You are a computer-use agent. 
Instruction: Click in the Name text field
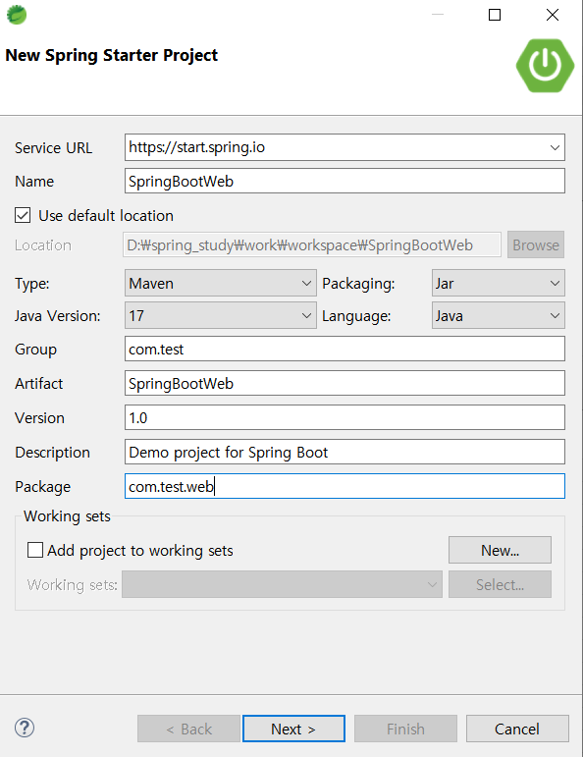pyautogui.click(x=344, y=181)
